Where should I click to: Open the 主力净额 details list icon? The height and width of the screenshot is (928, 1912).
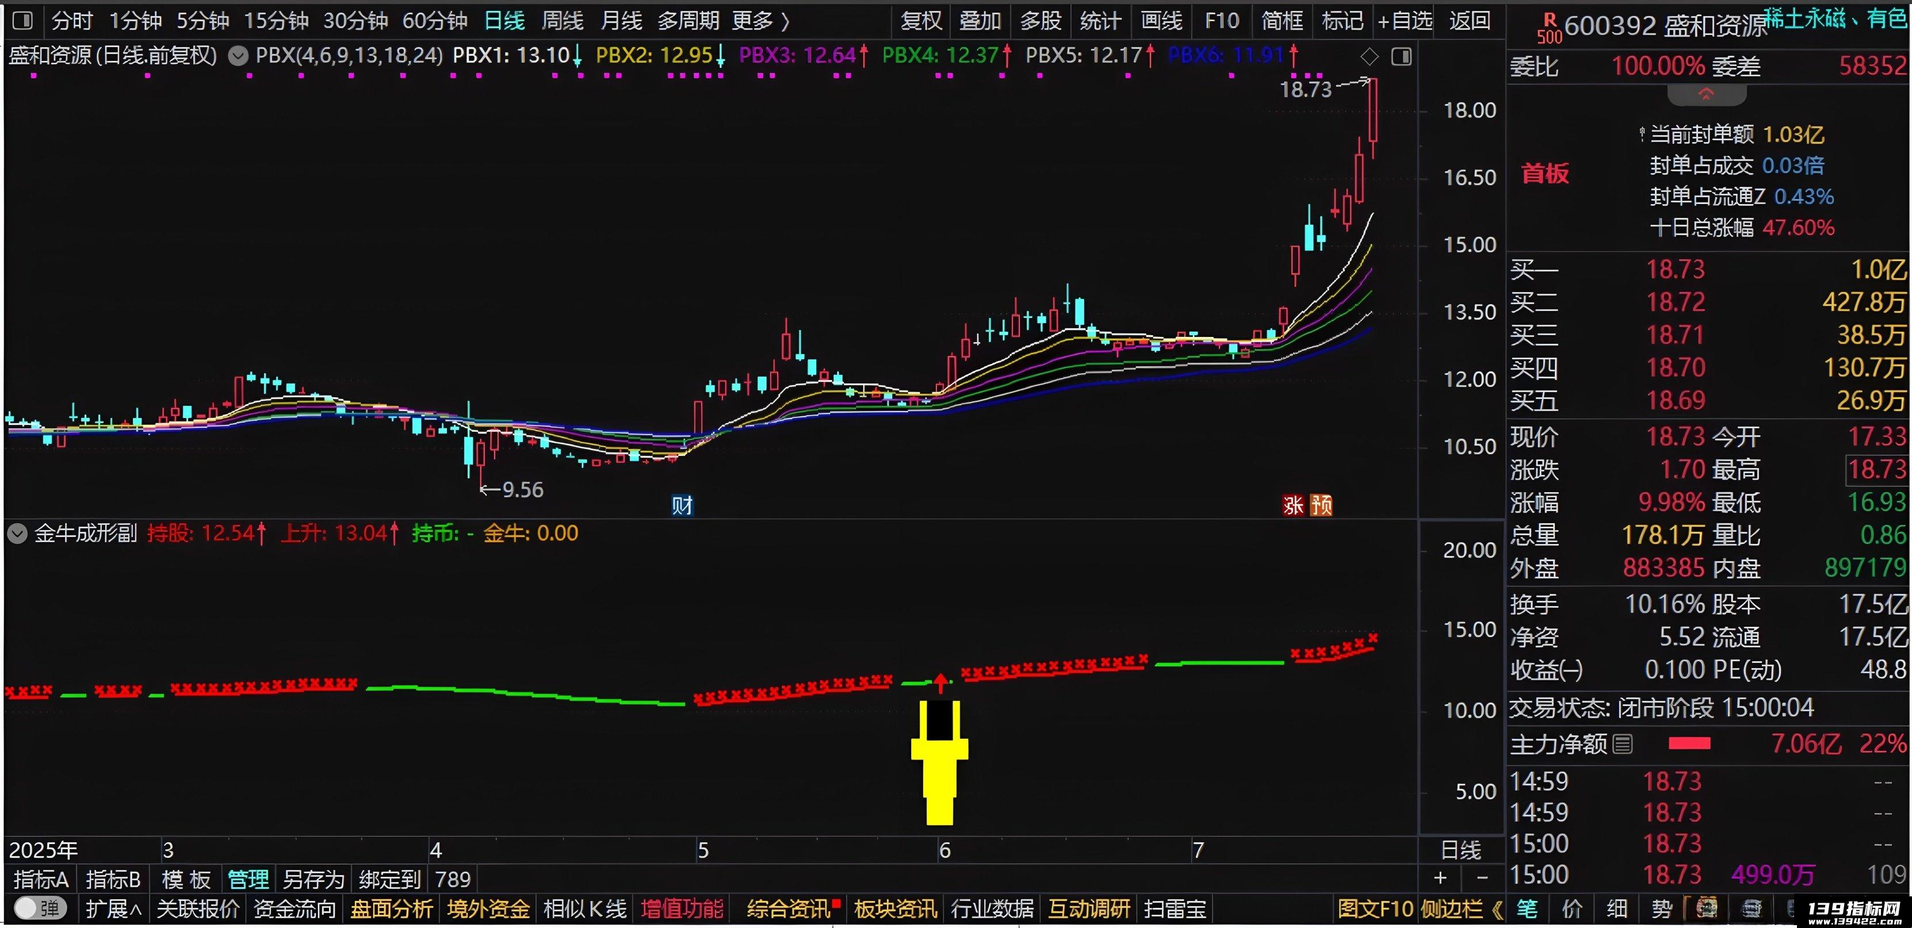(x=1623, y=744)
